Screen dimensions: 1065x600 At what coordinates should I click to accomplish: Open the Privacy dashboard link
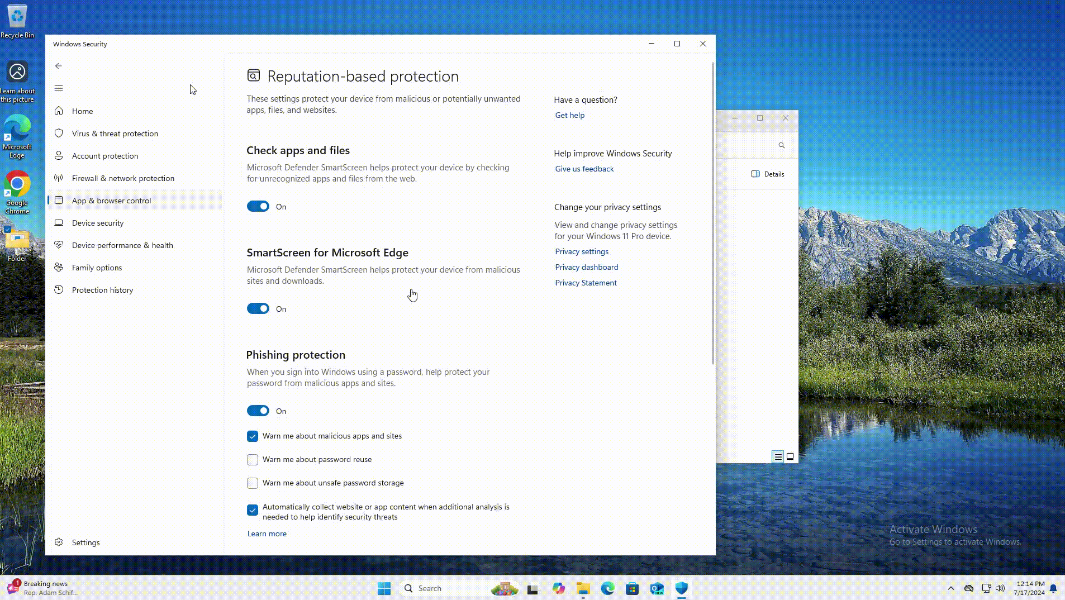pyautogui.click(x=586, y=267)
